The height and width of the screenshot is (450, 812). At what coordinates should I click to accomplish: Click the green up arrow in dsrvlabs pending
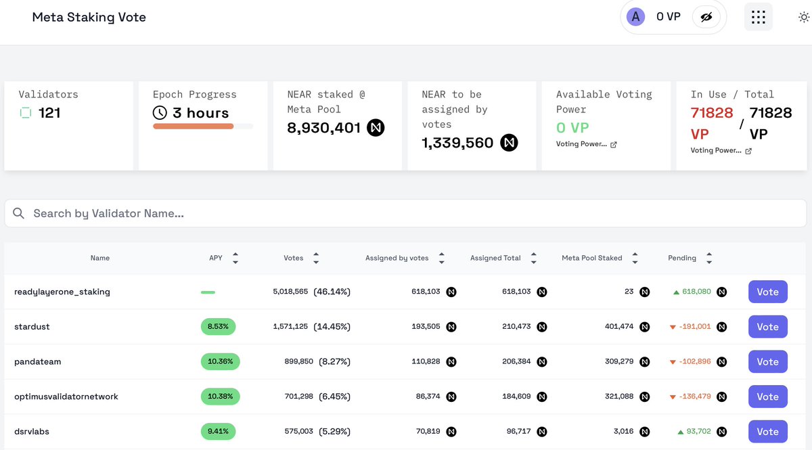tap(680, 432)
